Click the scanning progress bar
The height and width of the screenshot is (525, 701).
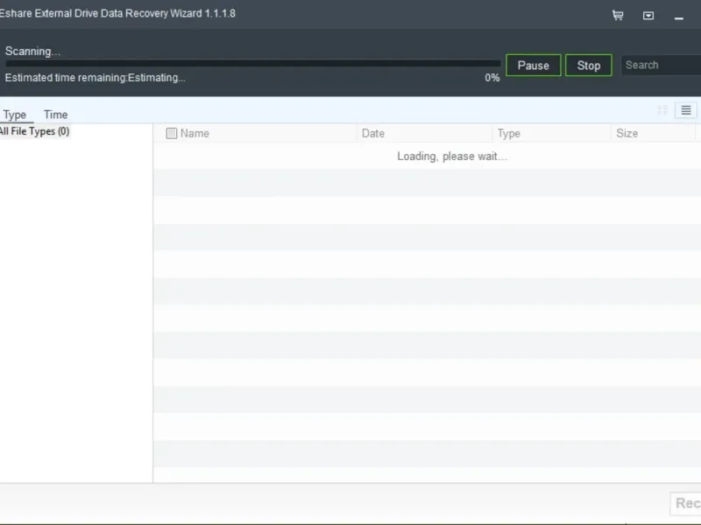[253, 64]
